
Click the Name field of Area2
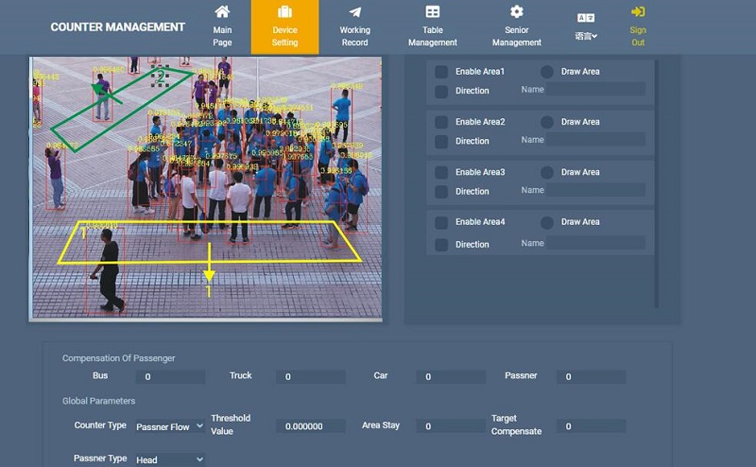coord(595,139)
